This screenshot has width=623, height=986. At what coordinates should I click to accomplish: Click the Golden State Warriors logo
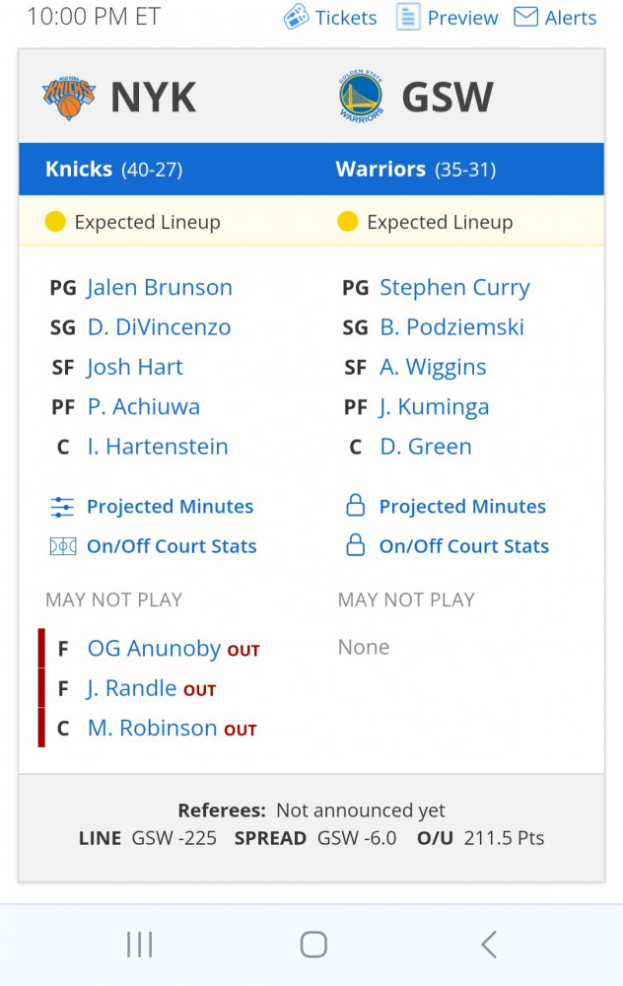pyautogui.click(x=361, y=97)
